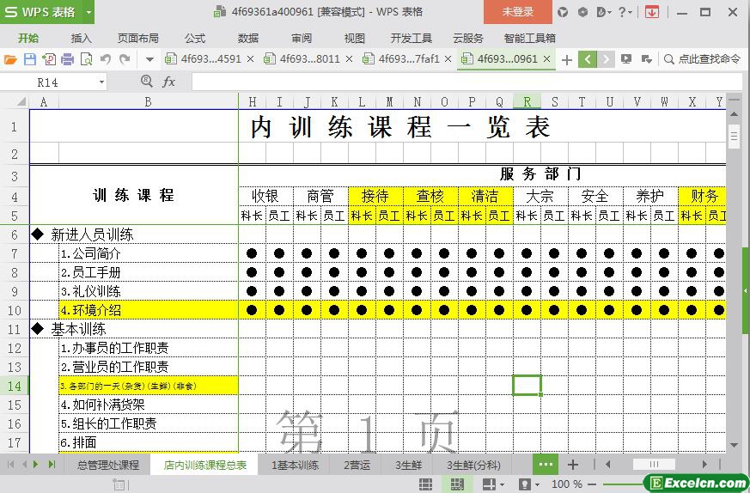The height and width of the screenshot is (493, 750).
Task: Open new document tab with plus button
Action: tap(567, 59)
